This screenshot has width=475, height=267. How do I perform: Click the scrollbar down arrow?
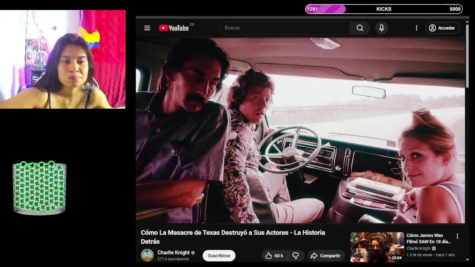(468, 259)
